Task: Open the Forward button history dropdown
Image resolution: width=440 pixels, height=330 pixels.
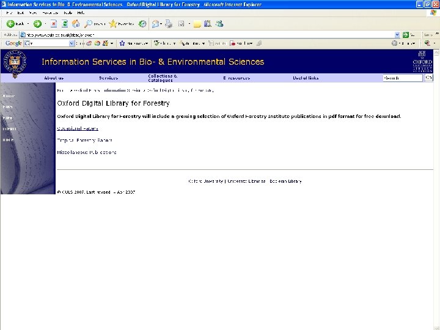Action: pyautogui.click(x=45, y=24)
